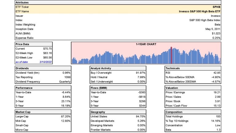Select the Emerging Markets row label
236x133 pixels.
102,125
